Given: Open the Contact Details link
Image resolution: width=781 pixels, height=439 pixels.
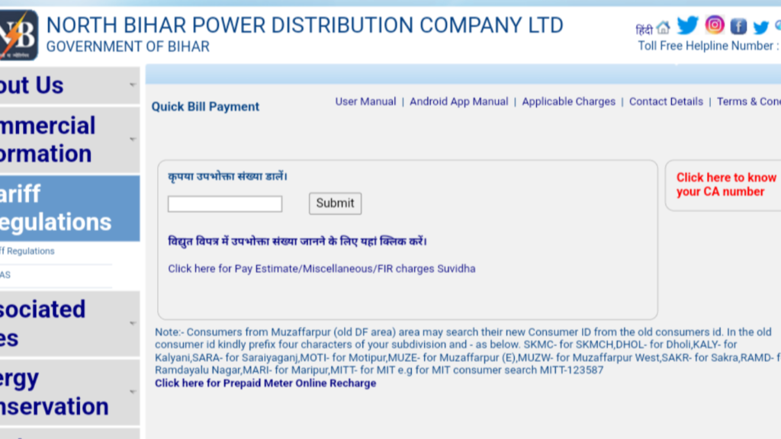Looking at the screenshot, I should [x=666, y=101].
